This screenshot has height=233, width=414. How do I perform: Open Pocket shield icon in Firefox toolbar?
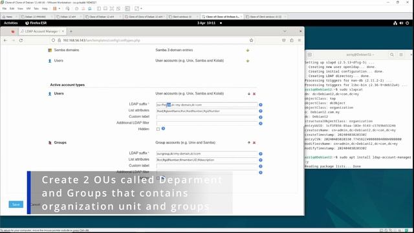(284, 40)
